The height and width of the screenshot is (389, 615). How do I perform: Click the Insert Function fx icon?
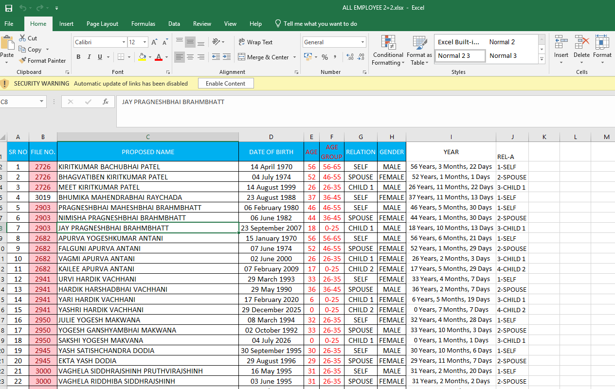[105, 102]
